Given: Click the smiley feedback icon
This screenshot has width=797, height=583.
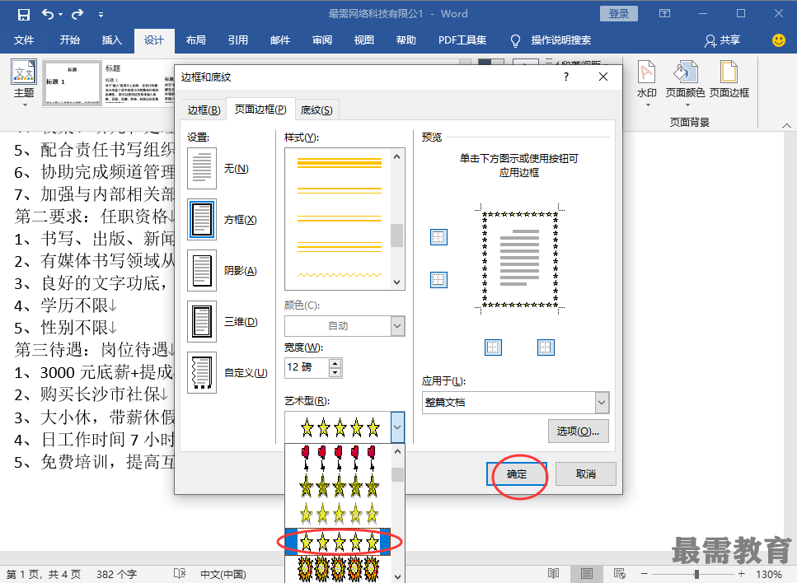Looking at the screenshot, I should (x=778, y=40).
